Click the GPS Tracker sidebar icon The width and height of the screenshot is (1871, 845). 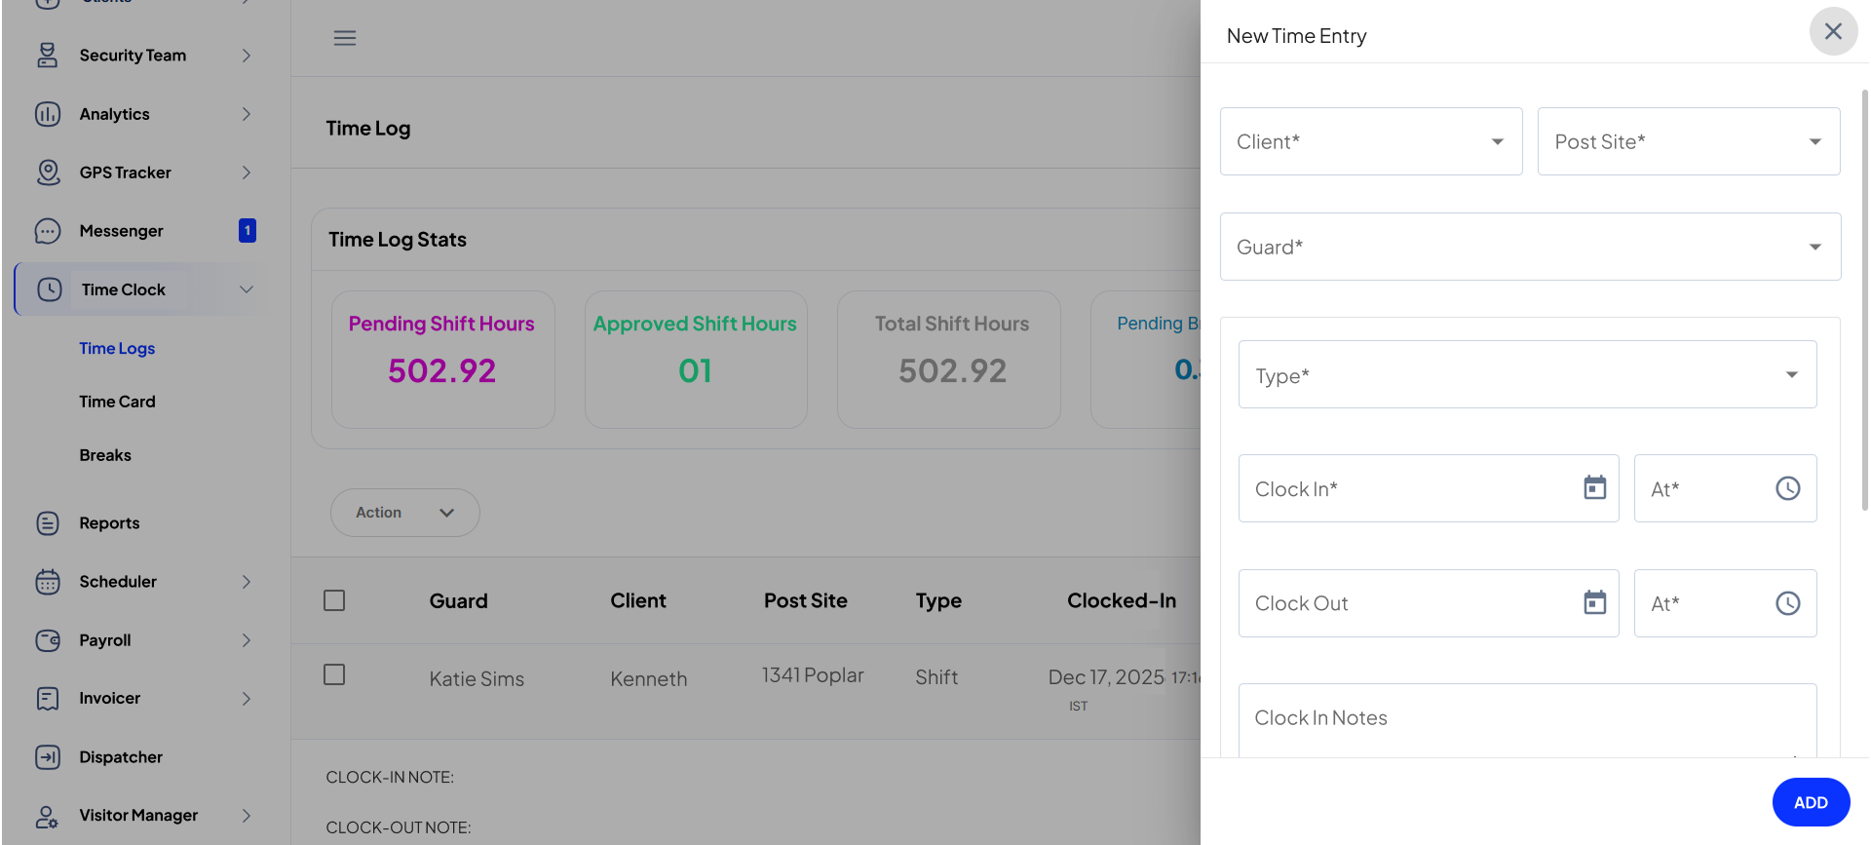(48, 173)
